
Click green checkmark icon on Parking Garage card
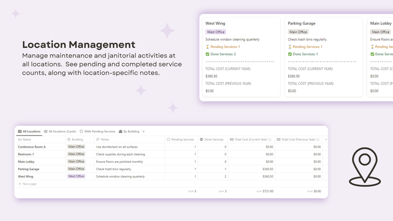(290, 54)
